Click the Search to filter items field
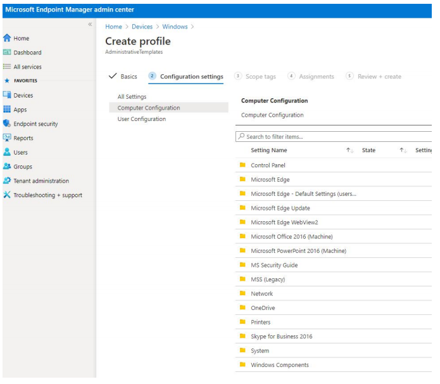The height and width of the screenshot is (384, 440). click(x=334, y=136)
